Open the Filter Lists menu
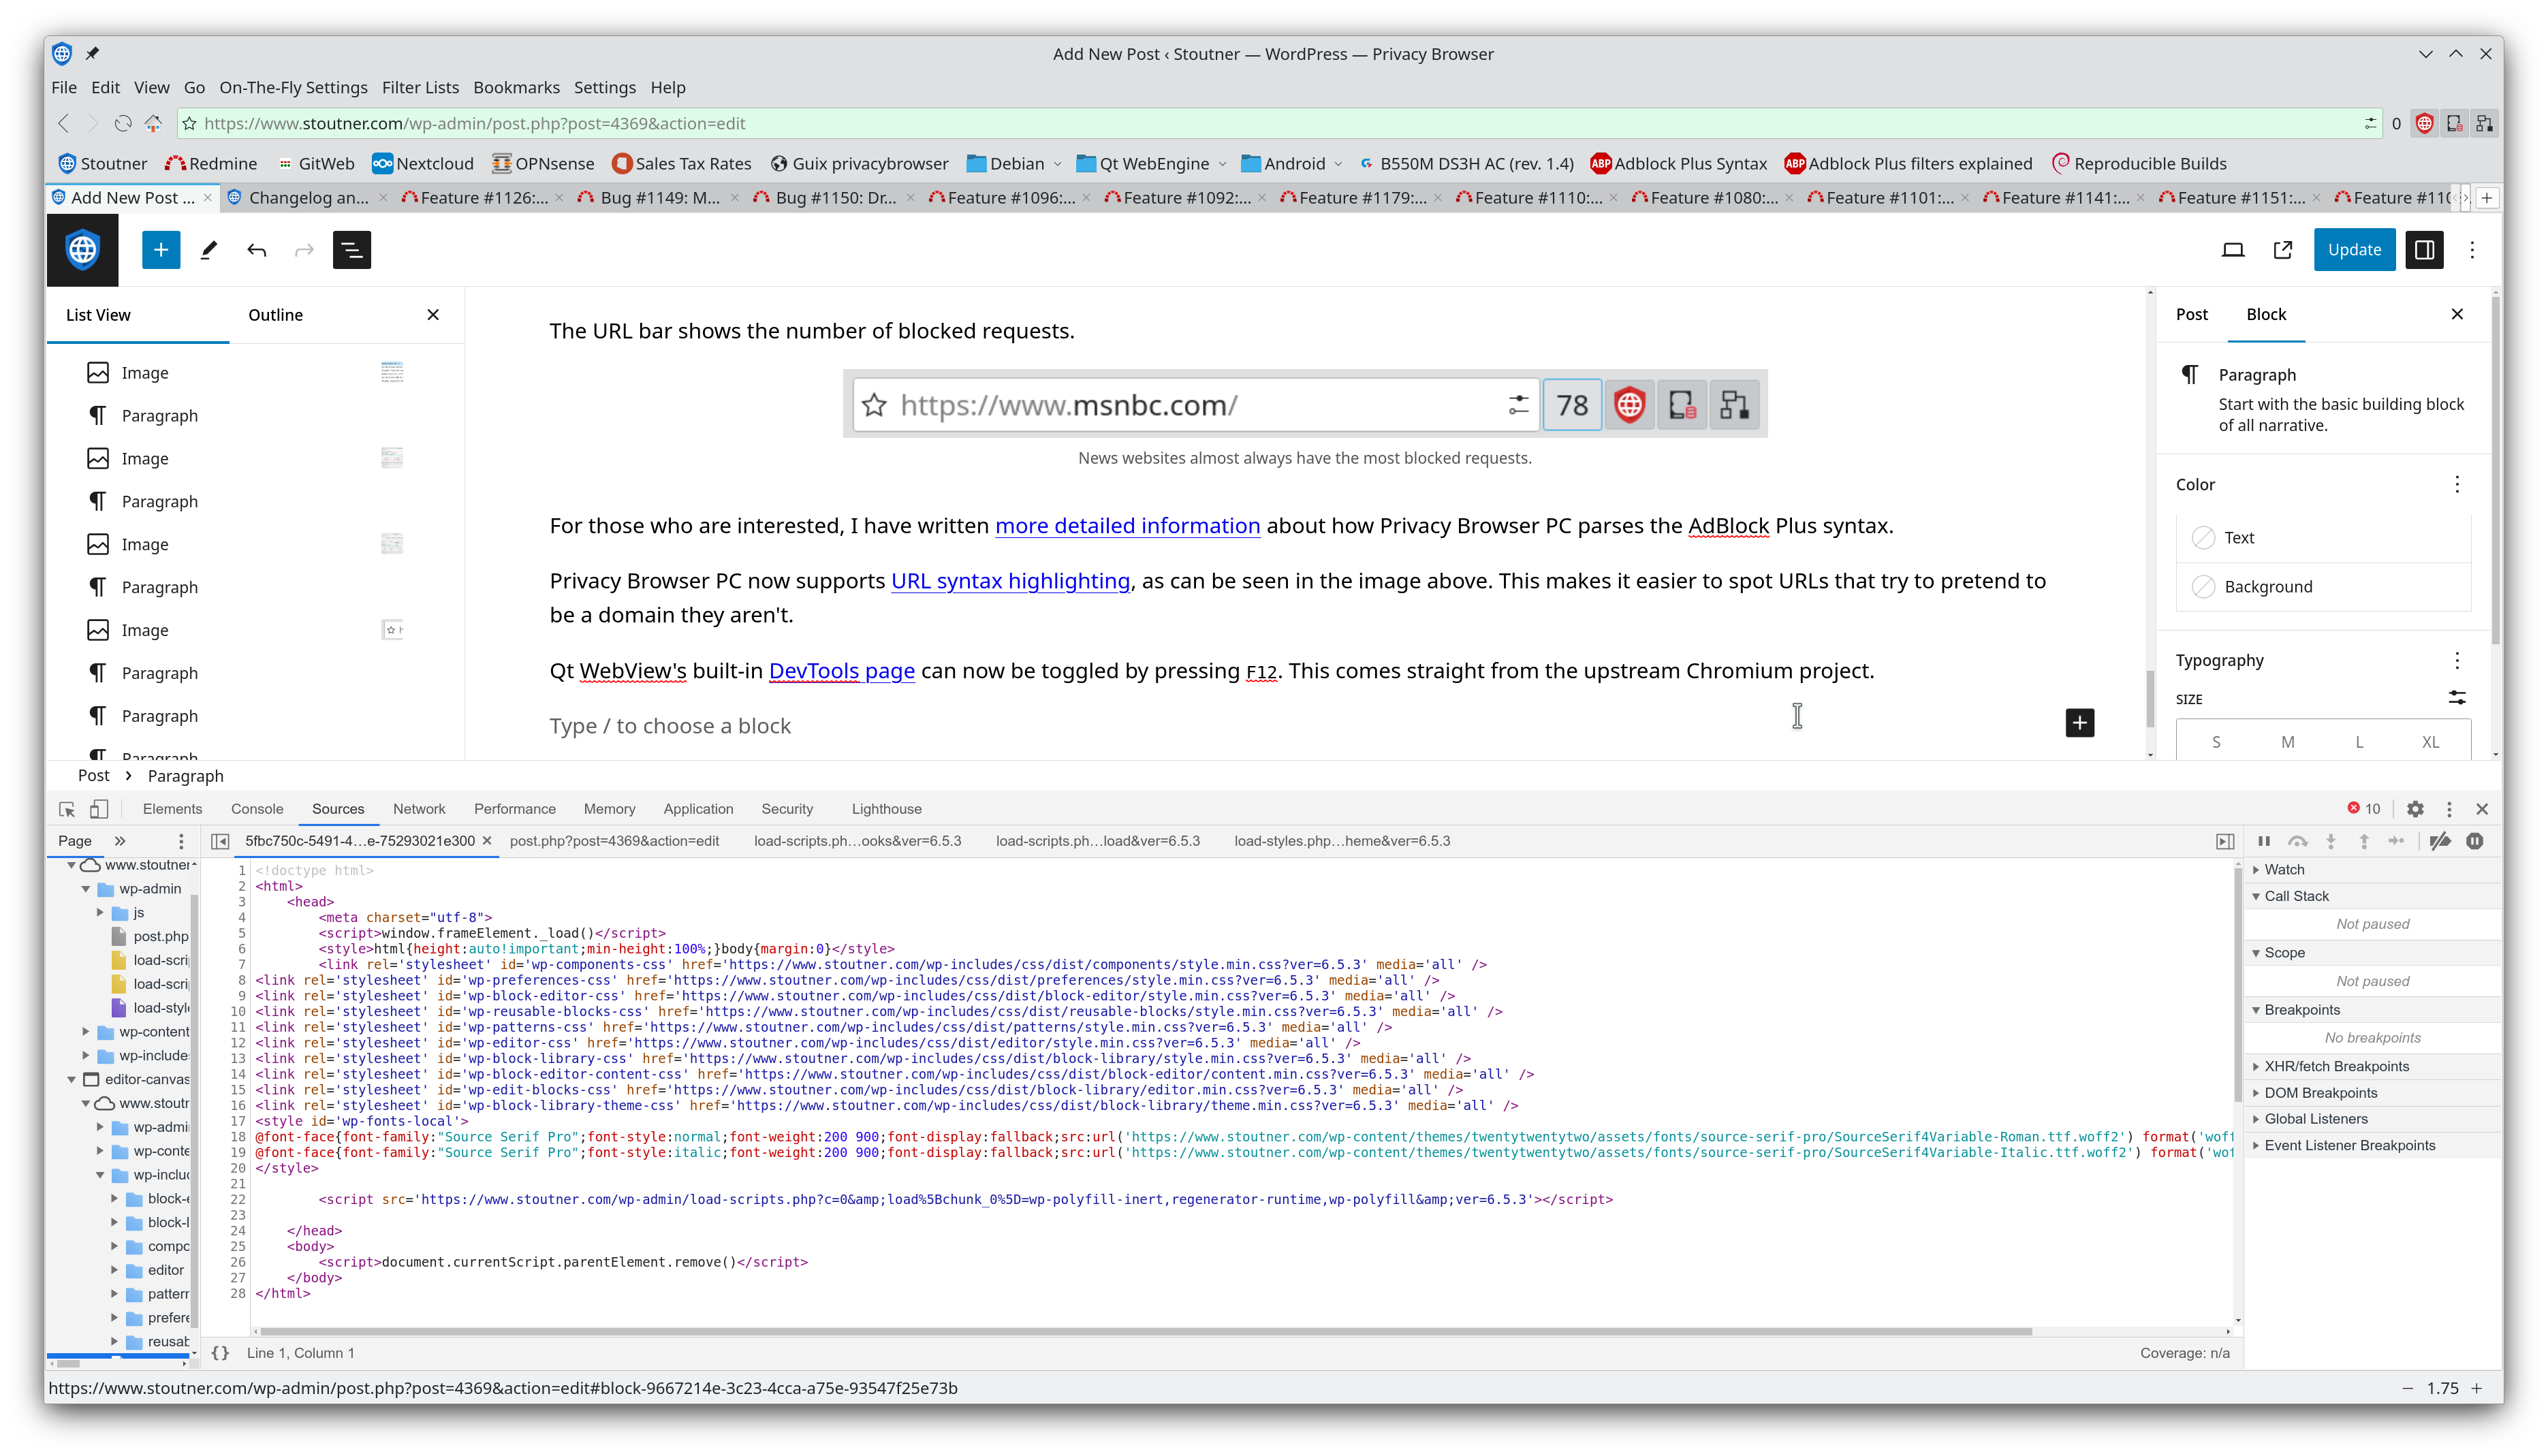 [420, 88]
